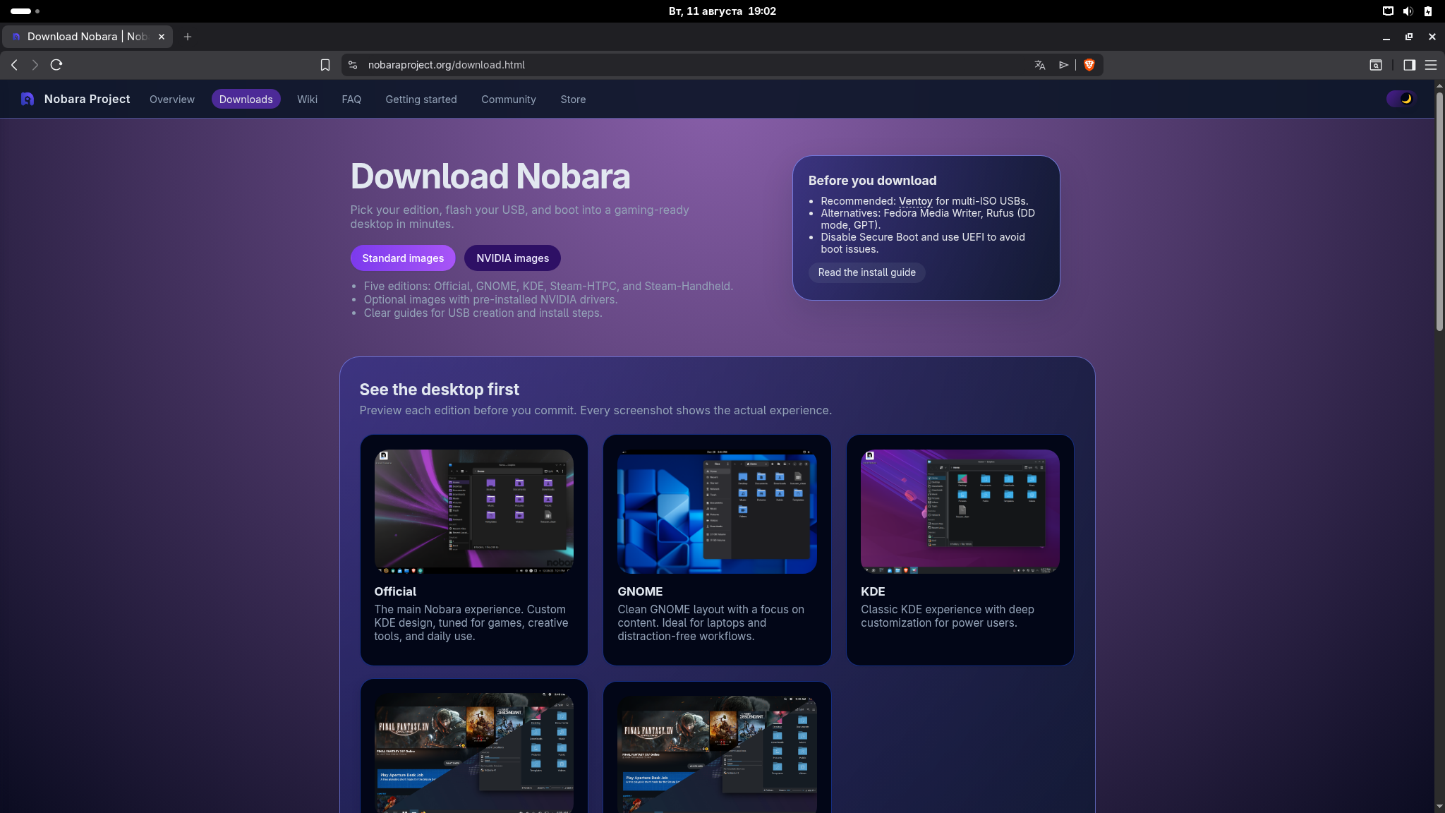Toggle the dark mode moon switch
Screen dimensions: 1445x813
tap(1401, 99)
